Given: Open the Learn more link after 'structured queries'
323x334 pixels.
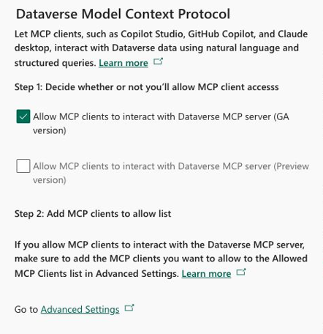Looking at the screenshot, I should (123, 63).
